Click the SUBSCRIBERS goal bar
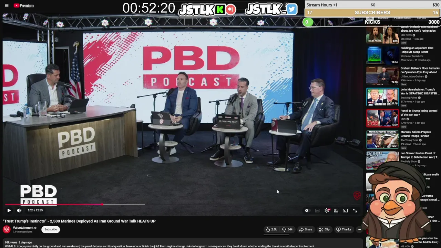Screen dimensions: 441x248 point(372,12)
